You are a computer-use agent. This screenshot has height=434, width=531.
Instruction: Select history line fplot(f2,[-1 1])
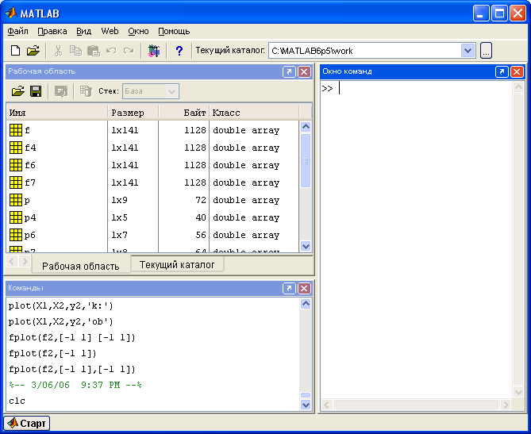[x=52, y=353]
